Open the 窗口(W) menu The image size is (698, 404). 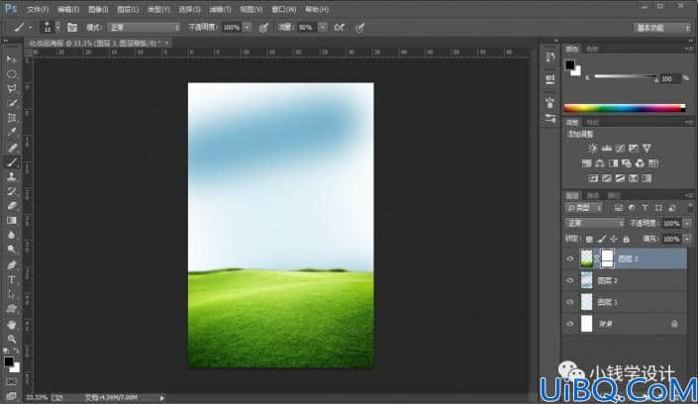pyautogui.click(x=283, y=9)
